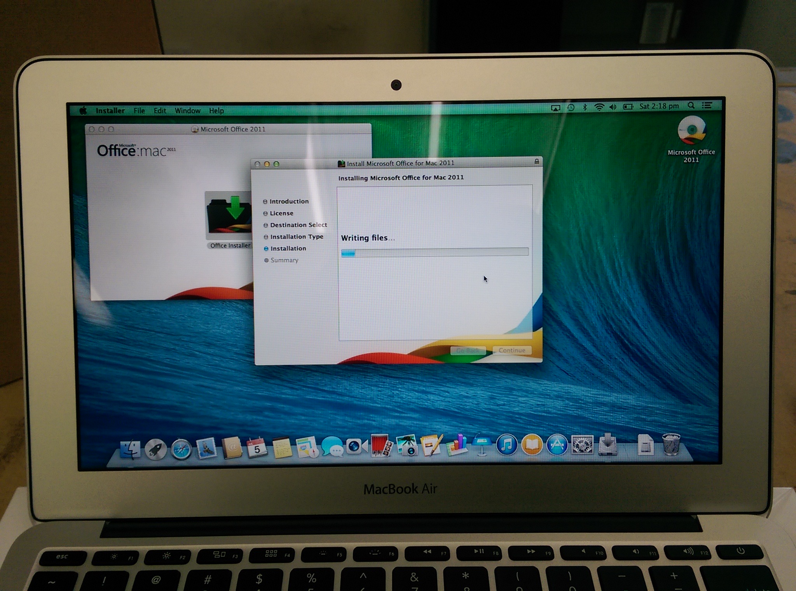Screen dimensions: 796x591
Task: Open the Edit menu
Action: pos(160,111)
